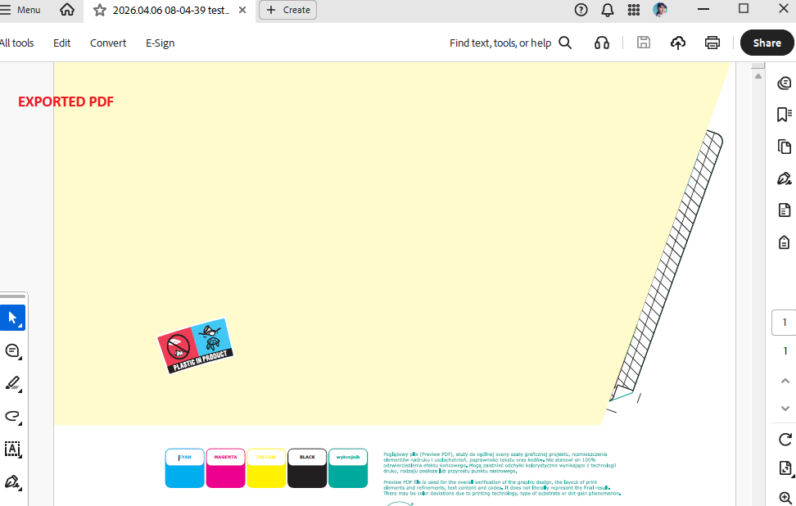
Task: Open the E-Sign menu
Action: [160, 43]
